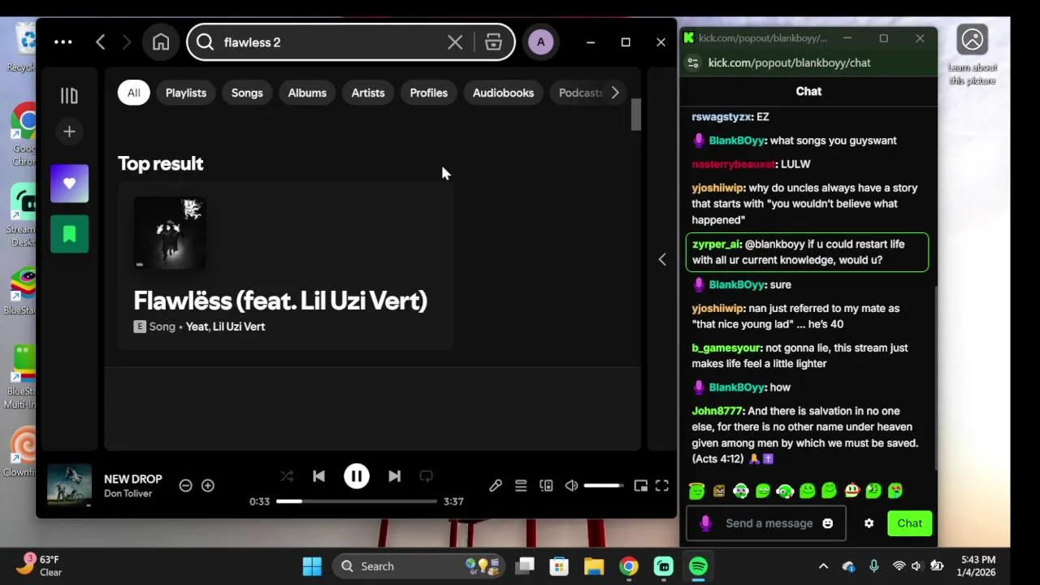1040x585 pixels.
Task: View site information in Kick popout
Action: point(692,63)
